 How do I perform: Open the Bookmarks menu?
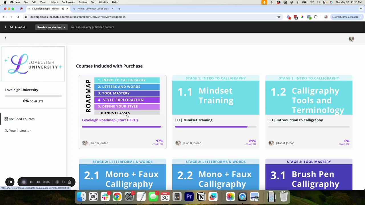click(68, 2)
